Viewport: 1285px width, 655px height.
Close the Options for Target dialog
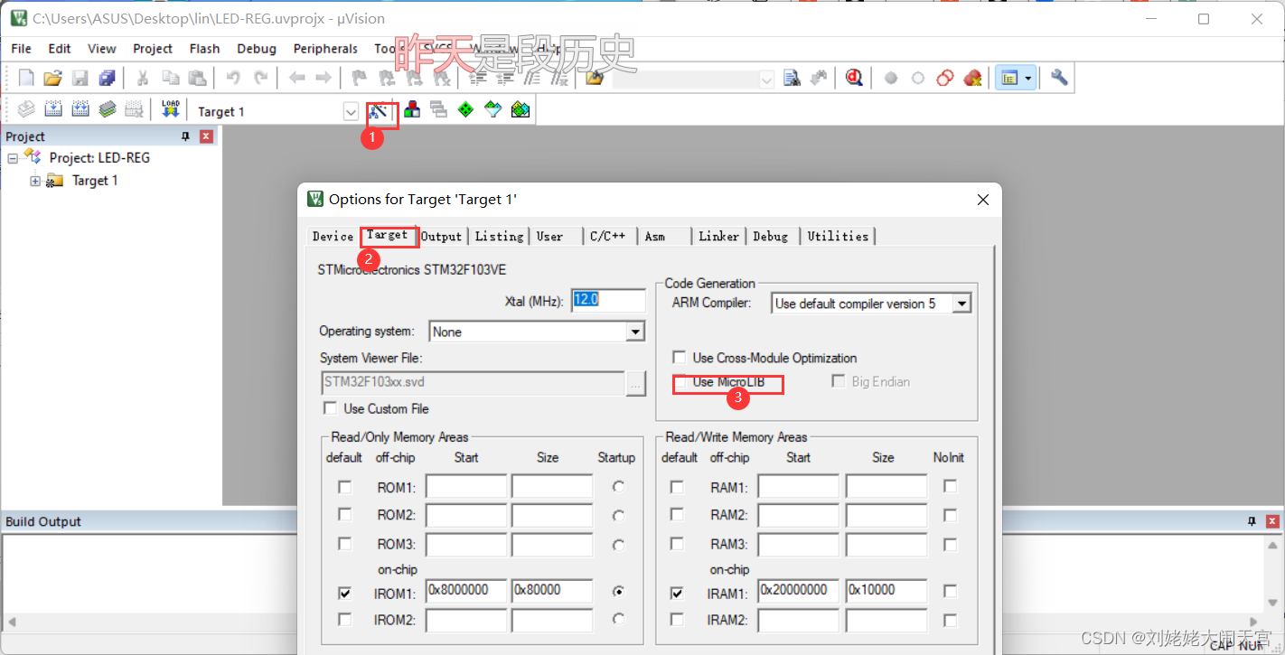point(982,200)
